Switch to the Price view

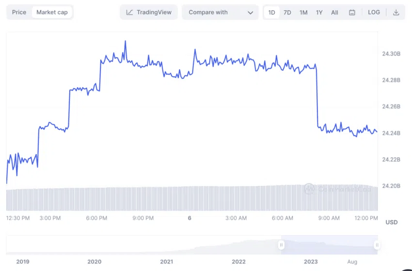point(19,12)
